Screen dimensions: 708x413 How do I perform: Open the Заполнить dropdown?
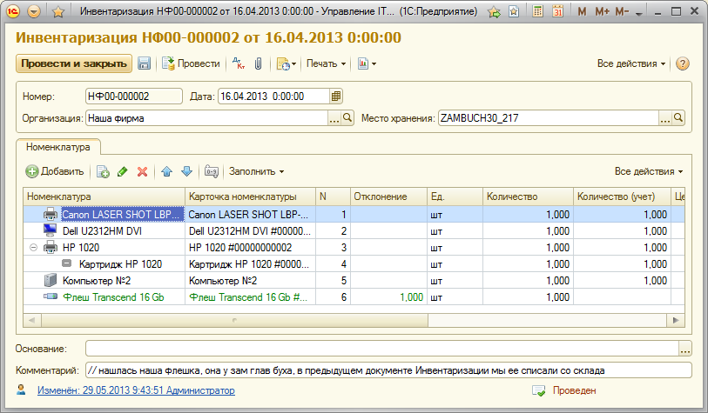pyautogui.click(x=257, y=171)
